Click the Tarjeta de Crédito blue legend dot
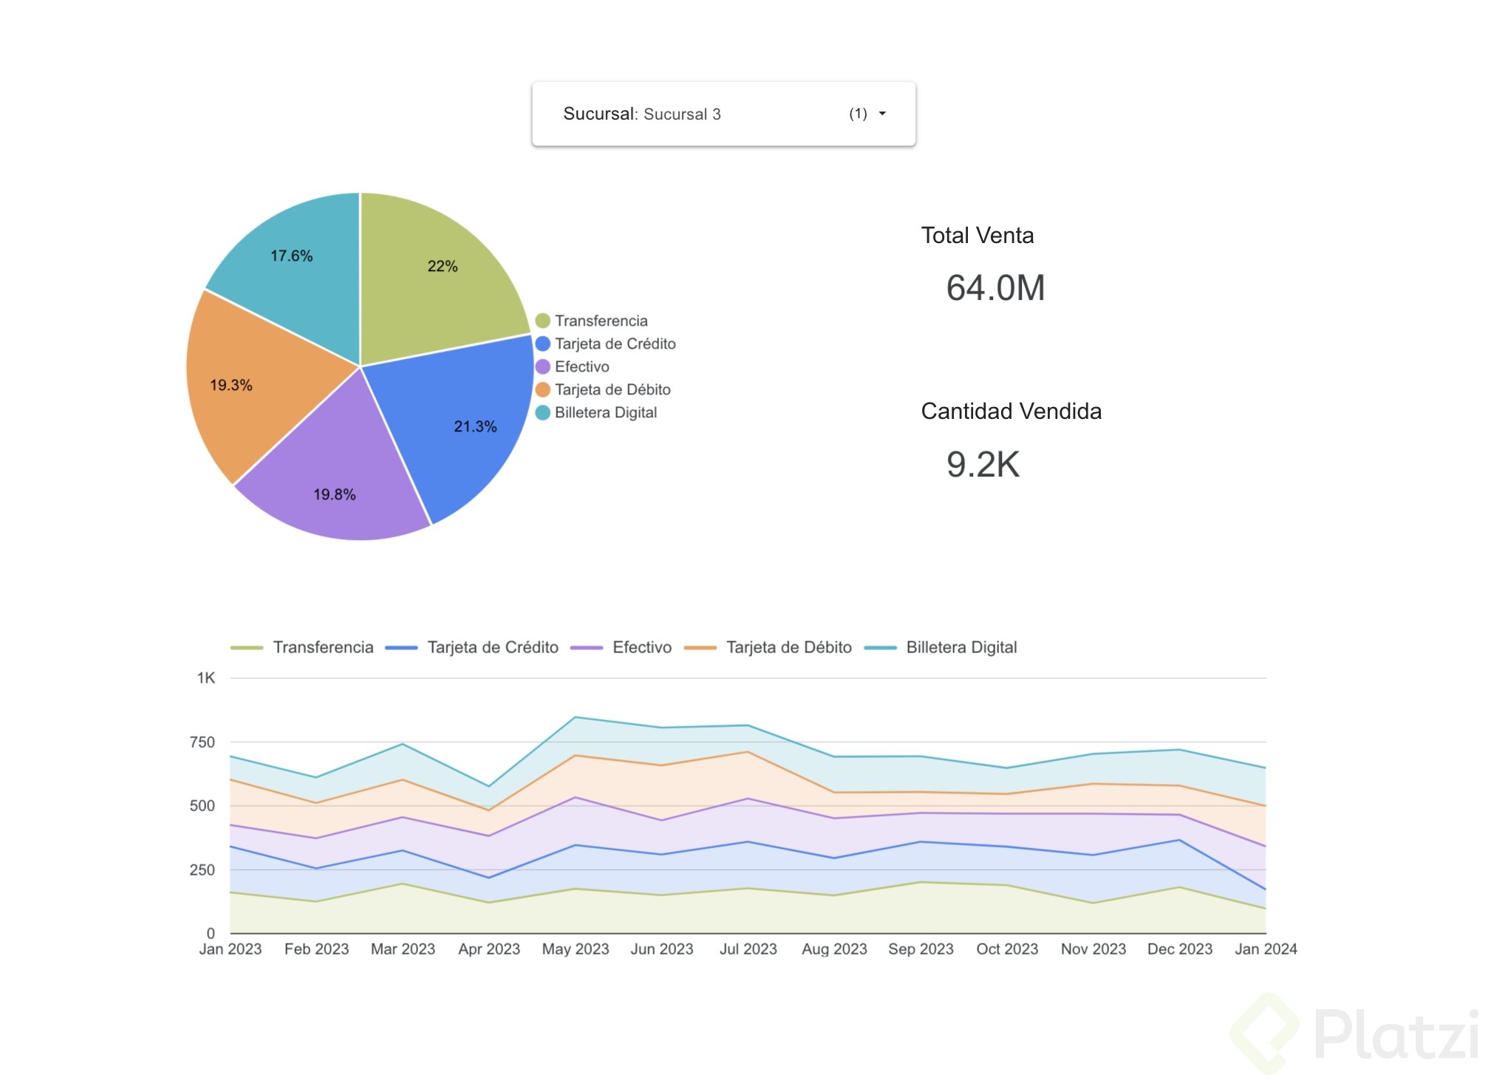The image size is (1494, 1086). pyautogui.click(x=542, y=344)
